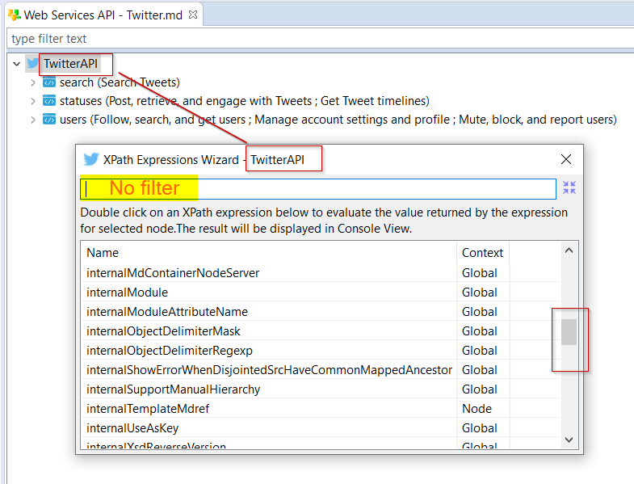
Task: Close the Web Services API Twitter.md tab
Action: pyautogui.click(x=193, y=15)
